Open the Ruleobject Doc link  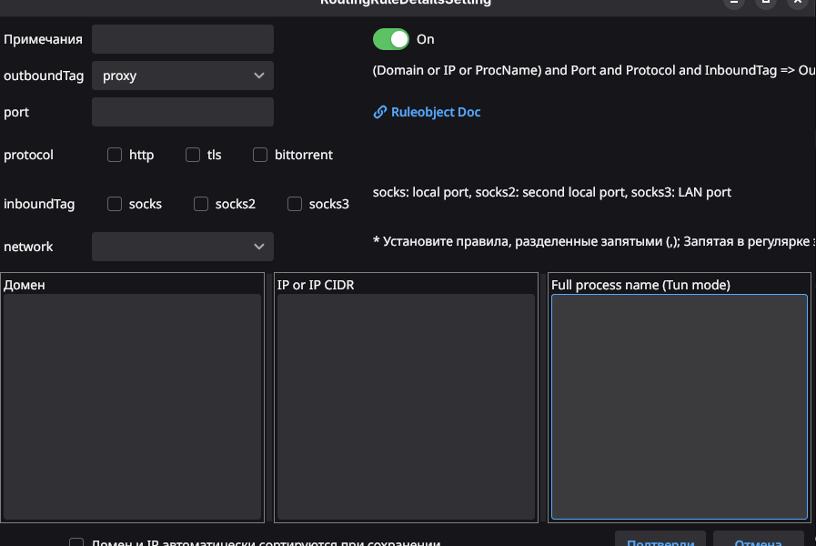click(x=436, y=112)
